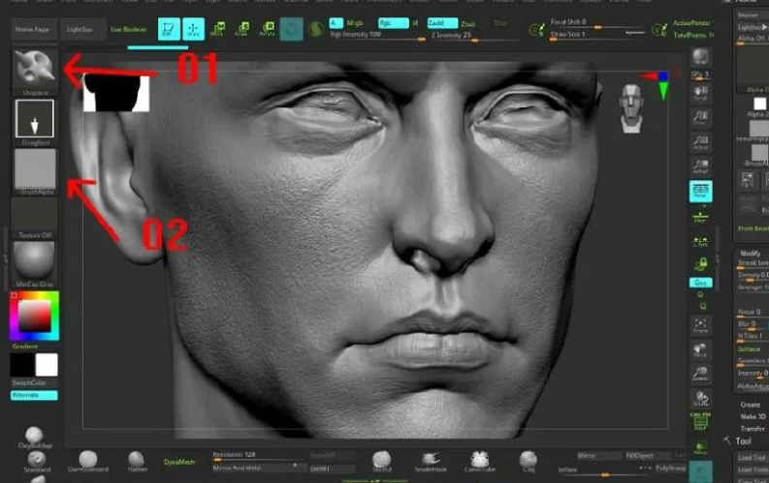769x483 pixels.
Task: Adjust the Rgb Intensity 100 slider
Action: (x=377, y=35)
